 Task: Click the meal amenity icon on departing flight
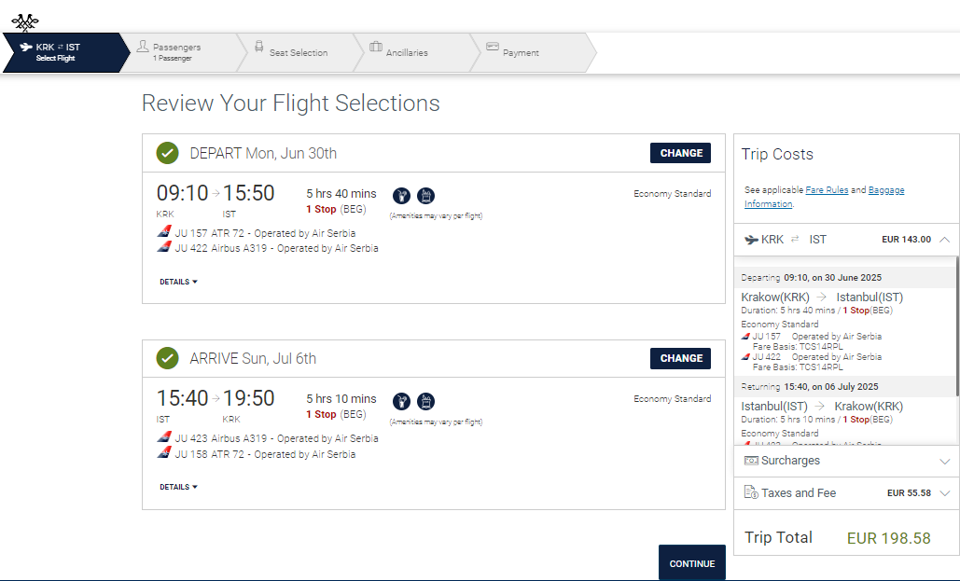coord(401,196)
